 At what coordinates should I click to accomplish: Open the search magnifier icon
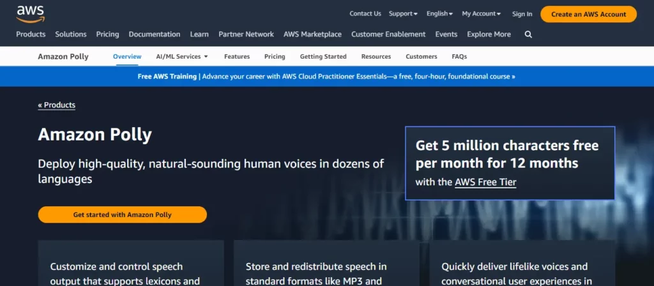[x=528, y=34]
